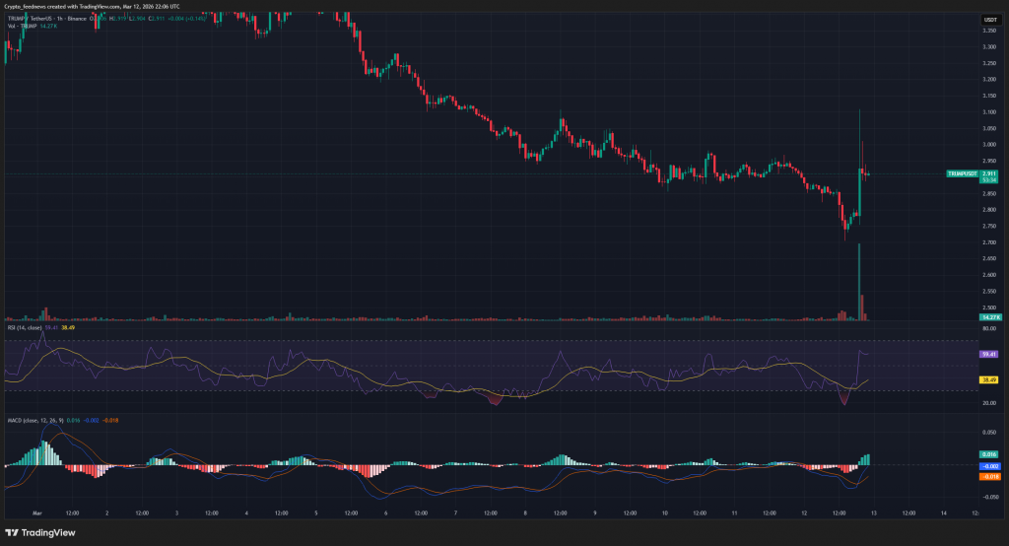Image resolution: width=1009 pixels, height=546 pixels.
Task: Click the 3.200 price scale label
Action: point(989,80)
